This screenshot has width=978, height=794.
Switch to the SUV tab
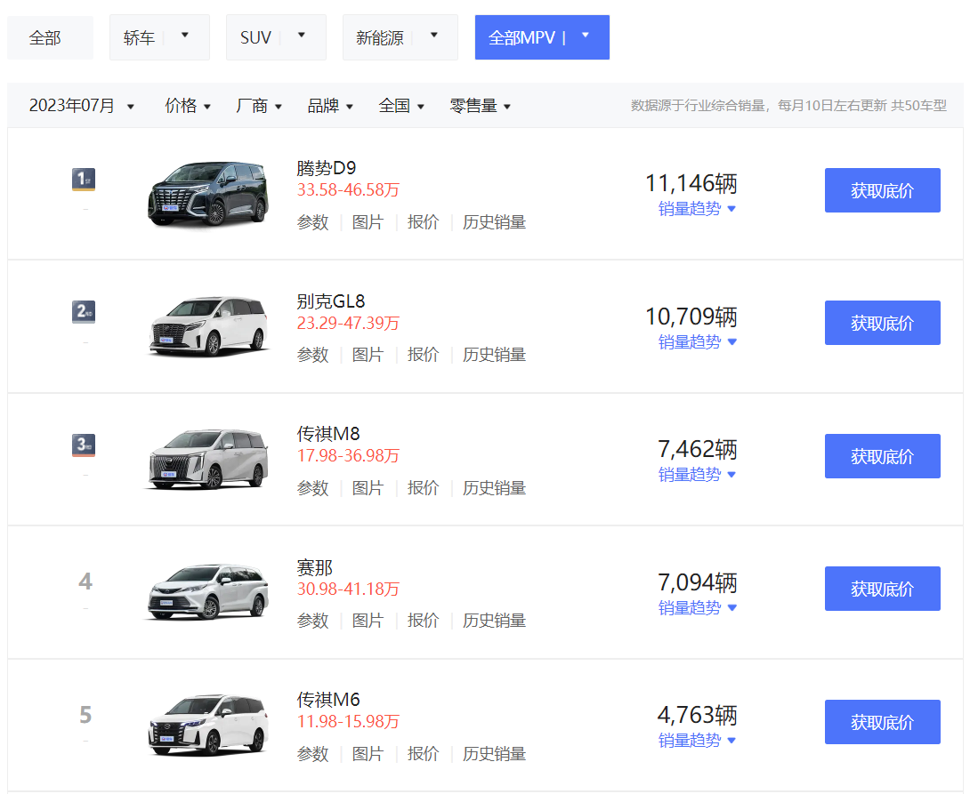pos(264,36)
